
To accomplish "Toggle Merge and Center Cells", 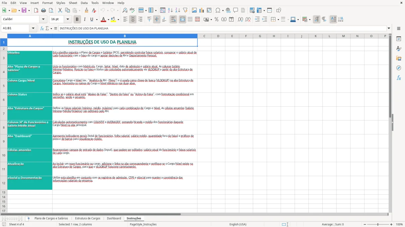I will [183, 20].
